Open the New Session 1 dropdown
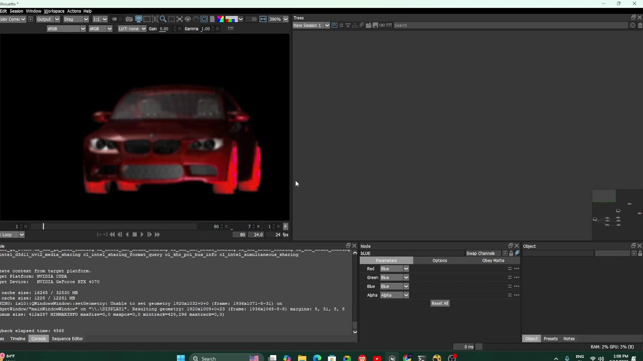643x361 pixels. [311, 25]
